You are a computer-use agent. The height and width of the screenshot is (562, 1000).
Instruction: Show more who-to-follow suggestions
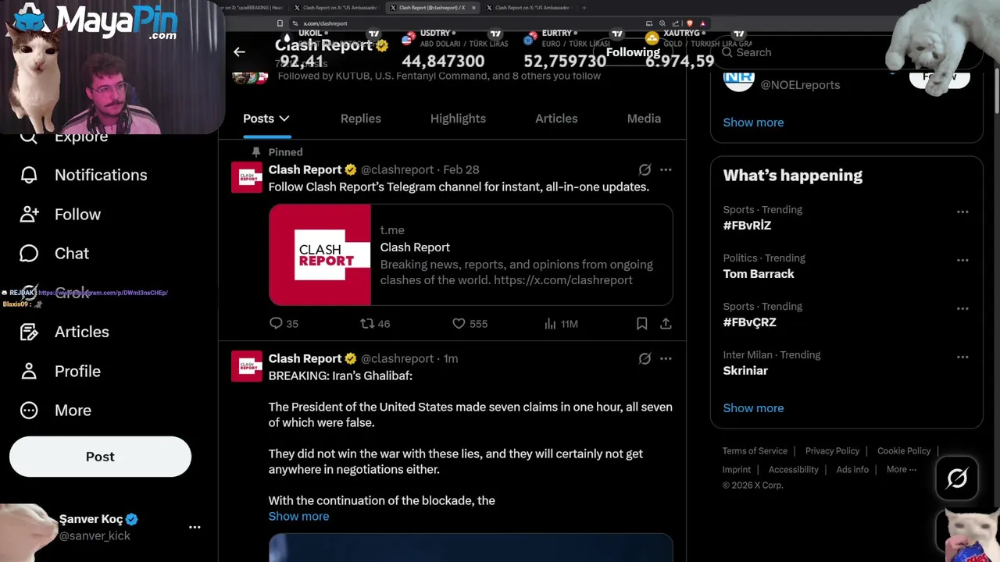[x=753, y=122]
